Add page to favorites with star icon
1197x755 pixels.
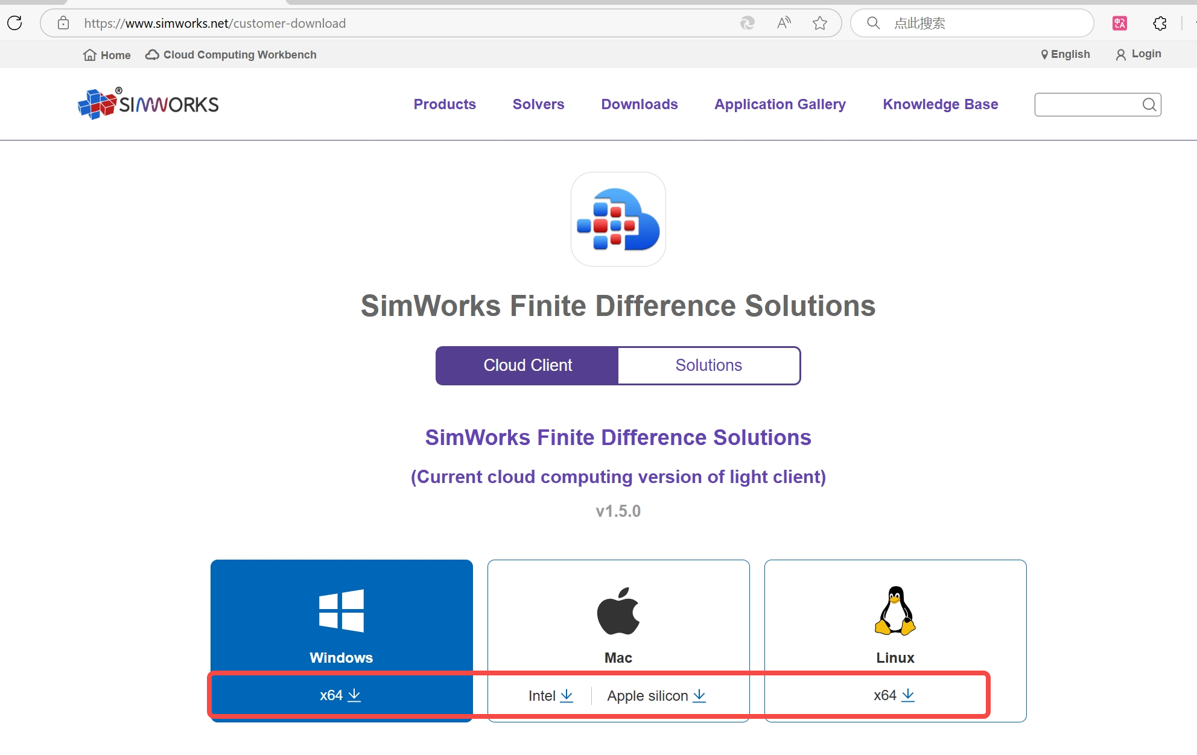click(819, 23)
